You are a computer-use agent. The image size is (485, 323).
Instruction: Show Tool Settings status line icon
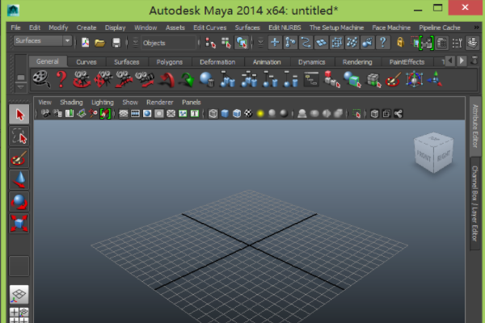point(458,43)
